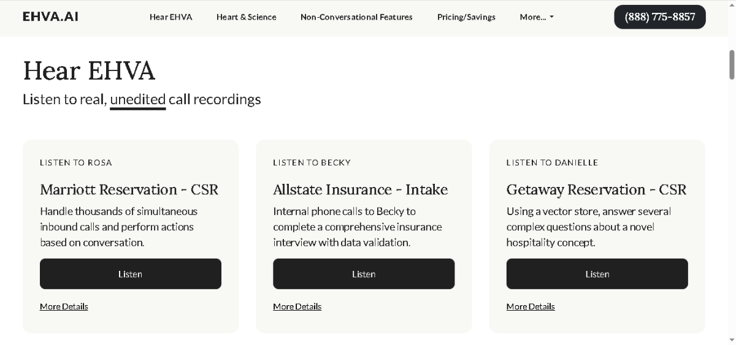Click the EHVA.AI logo
Viewport: 736px width, 345px height.
pos(50,17)
